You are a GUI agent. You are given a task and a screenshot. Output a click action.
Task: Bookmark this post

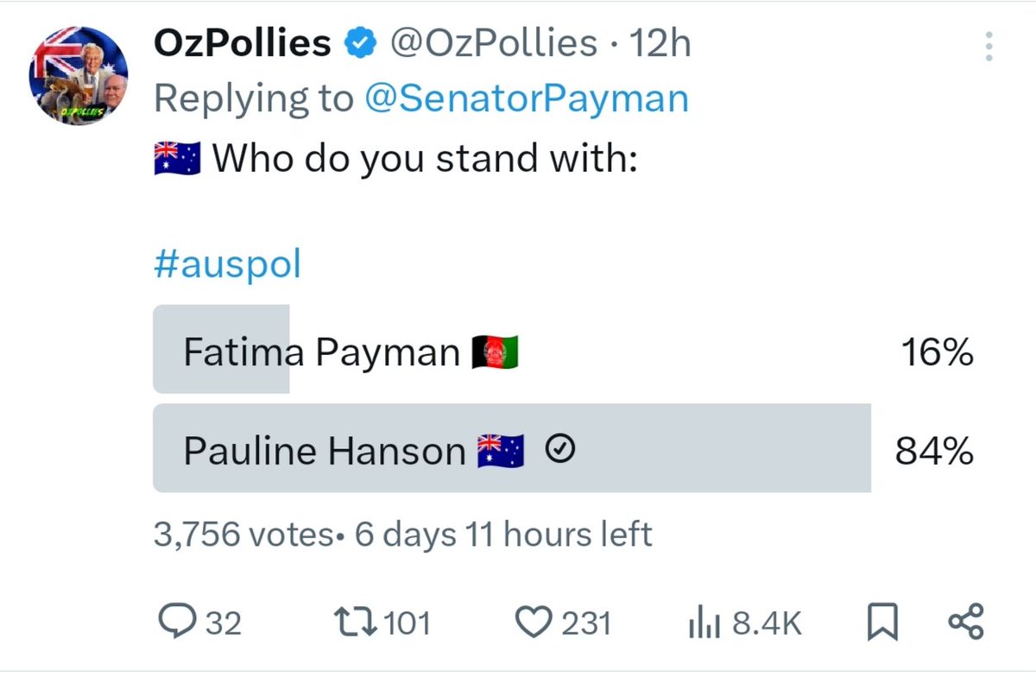coord(883,623)
